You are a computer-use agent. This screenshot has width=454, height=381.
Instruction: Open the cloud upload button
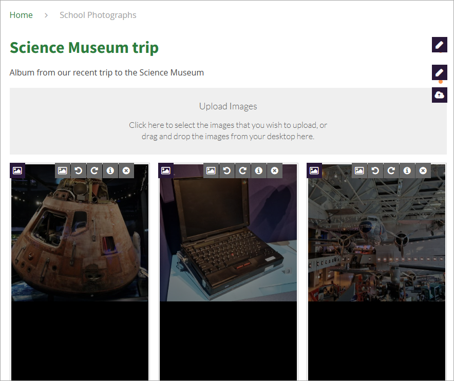click(x=439, y=95)
